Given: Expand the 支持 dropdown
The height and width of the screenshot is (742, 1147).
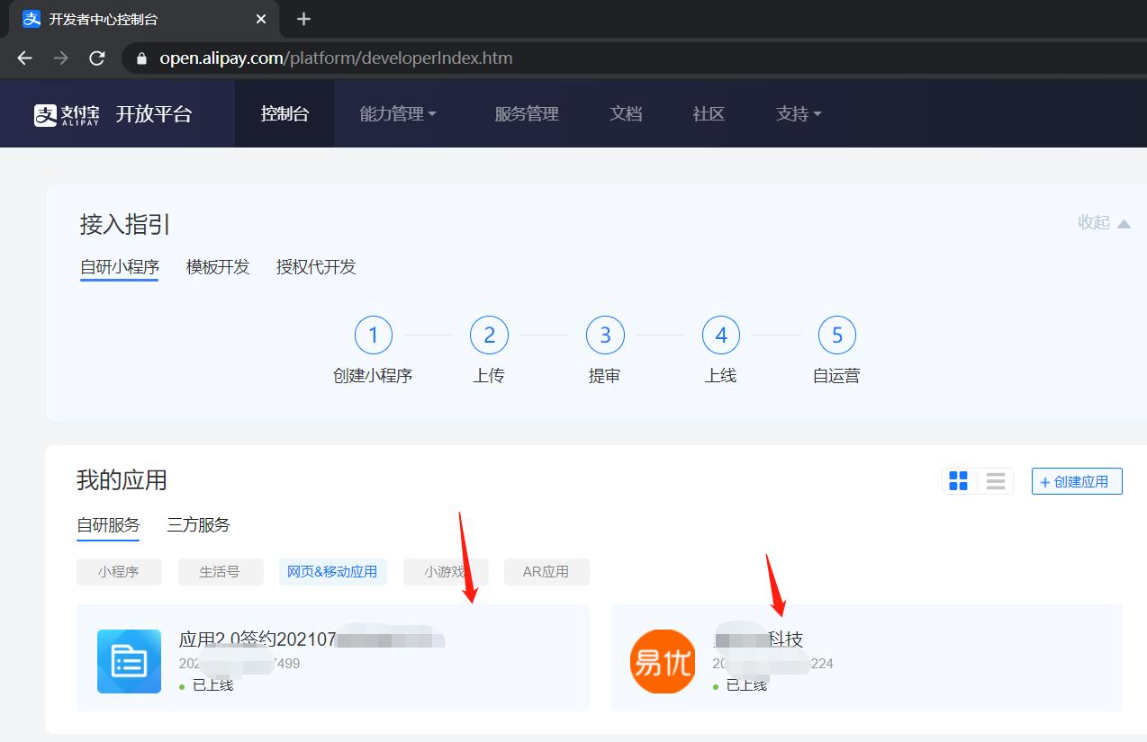Looking at the screenshot, I should (798, 113).
